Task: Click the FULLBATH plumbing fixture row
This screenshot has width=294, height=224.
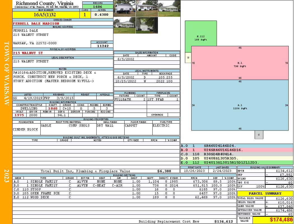Action: pos(130,99)
